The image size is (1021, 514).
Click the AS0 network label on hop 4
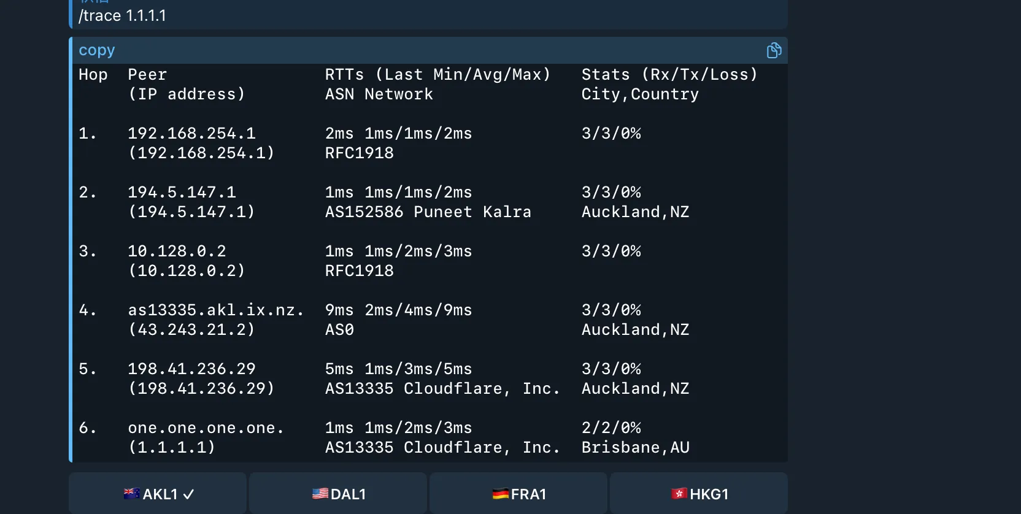coord(339,329)
